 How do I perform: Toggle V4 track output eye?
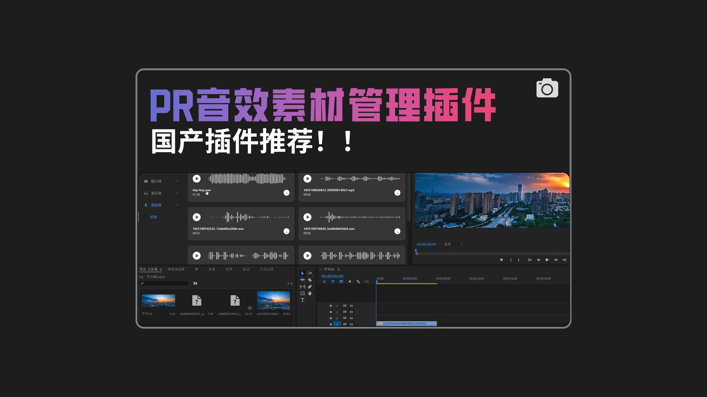coord(351,306)
